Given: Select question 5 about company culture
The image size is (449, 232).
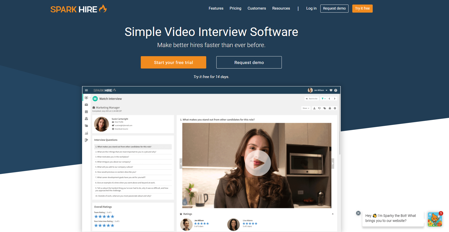Looking at the screenshot, I should (x=133, y=167).
